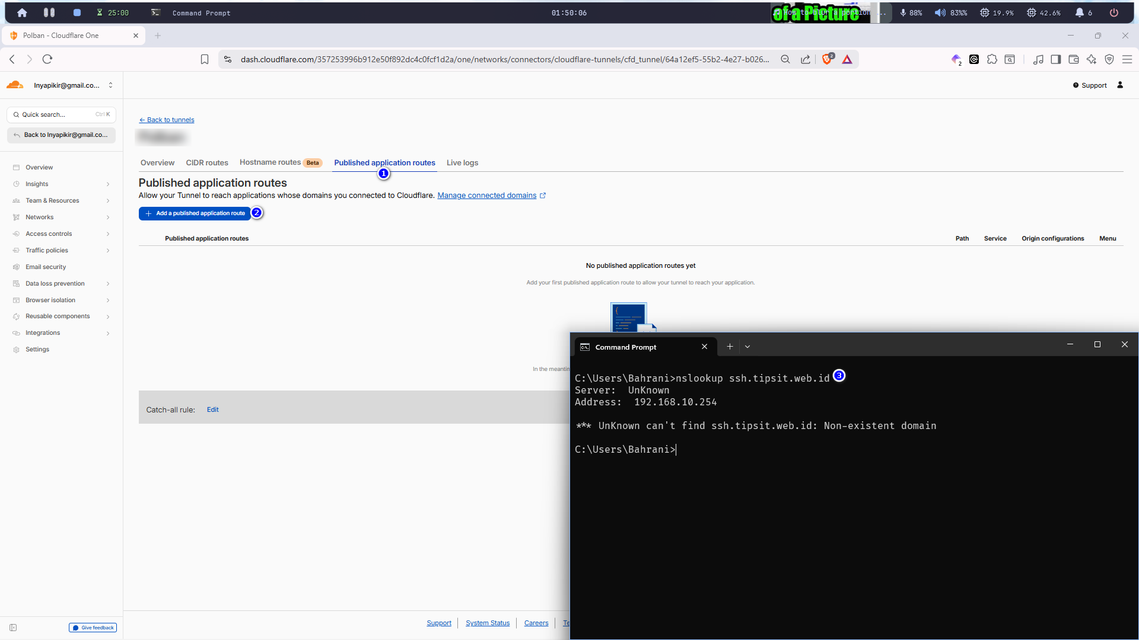1139x640 pixels.
Task: Click the stop square icon in top bar
Action: coord(77,12)
